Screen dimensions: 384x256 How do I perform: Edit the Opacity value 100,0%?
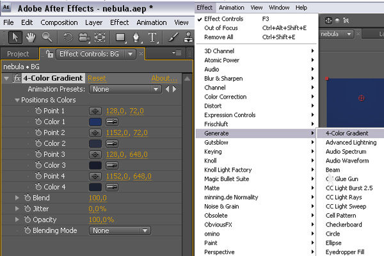tap(101, 220)
